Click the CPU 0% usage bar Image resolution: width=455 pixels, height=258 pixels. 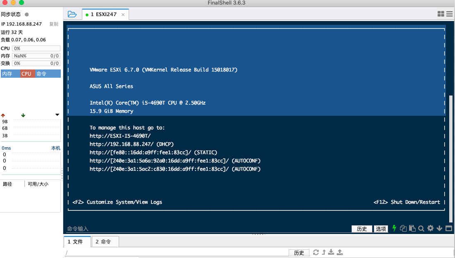tap(36, 48)
